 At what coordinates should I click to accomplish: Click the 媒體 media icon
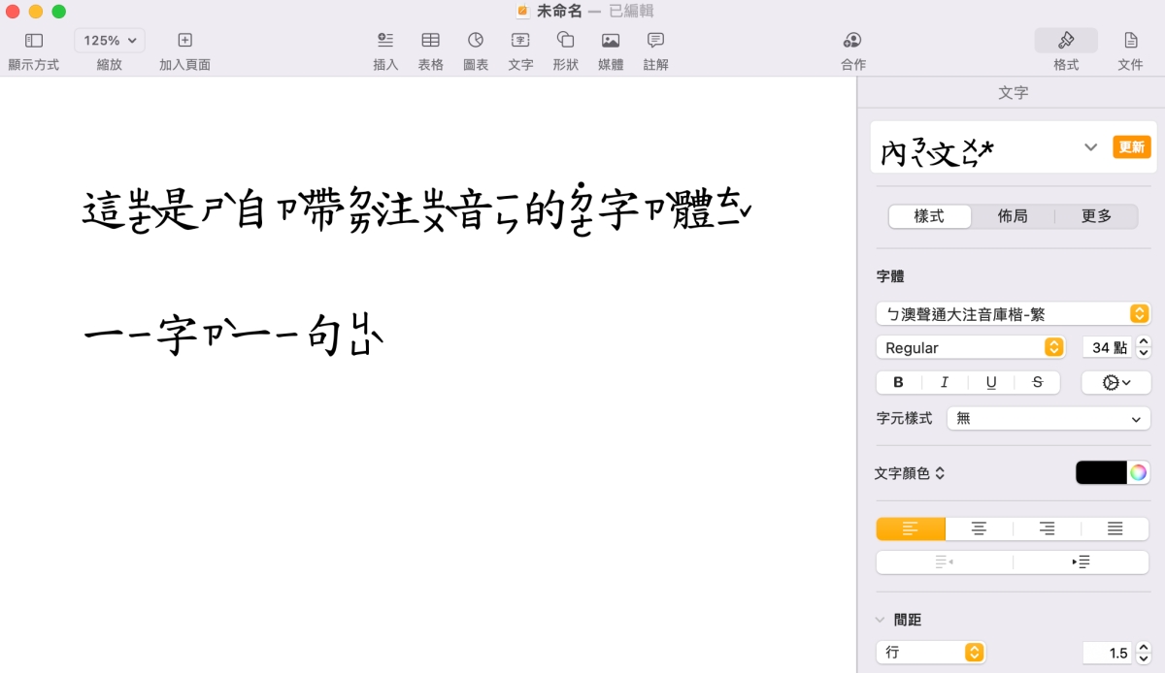[x=611, y=40]
